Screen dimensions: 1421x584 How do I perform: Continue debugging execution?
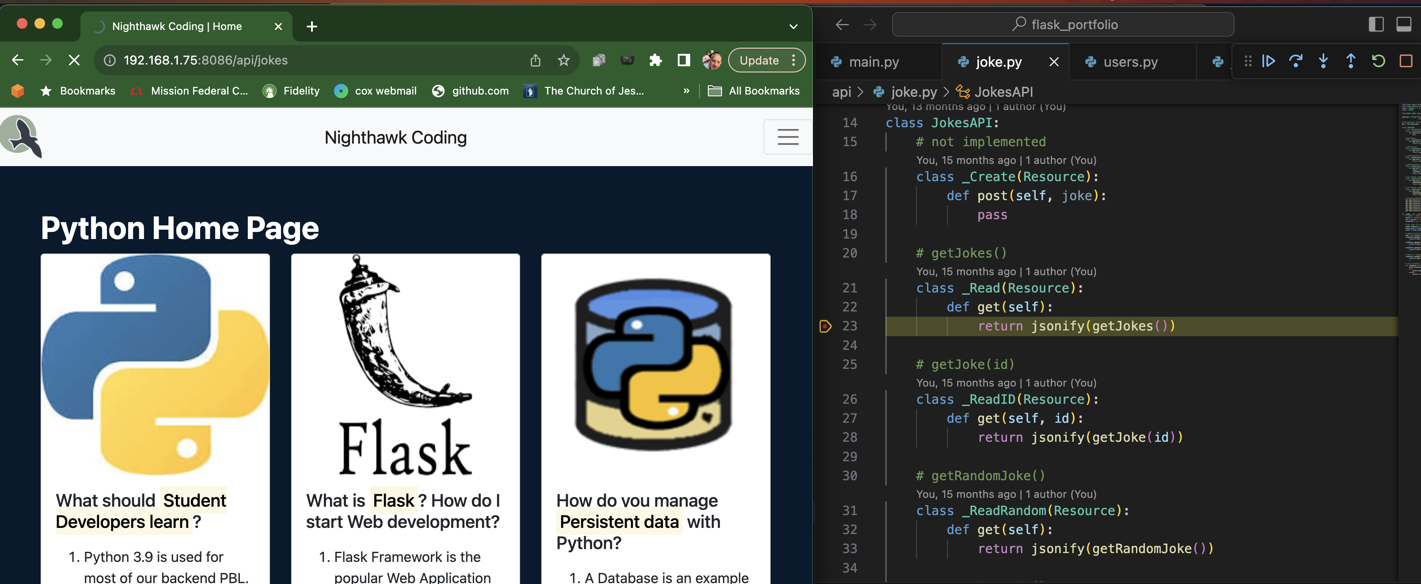click(x=1268, y=61)
